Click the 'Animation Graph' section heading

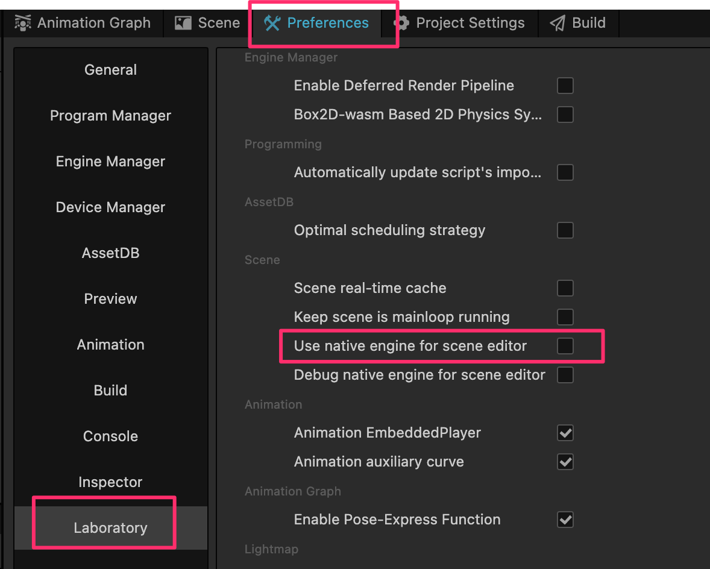point(292,491)
